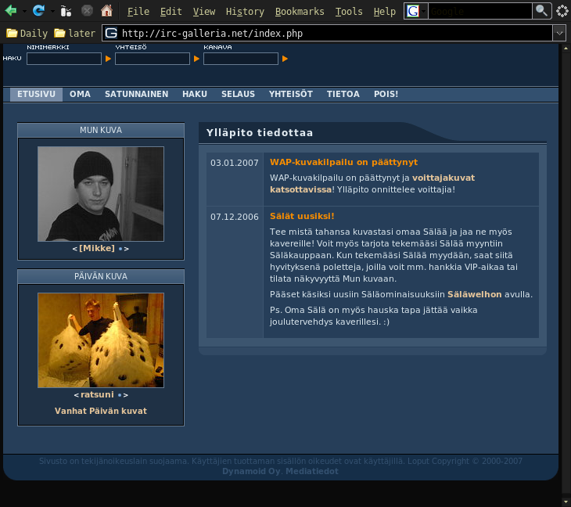Click the blue dot next to ratsuni
The height and width of the screenshot is (507, 571).
(120, 395)
